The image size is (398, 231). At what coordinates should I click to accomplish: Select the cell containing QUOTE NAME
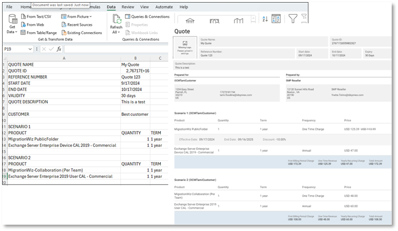click(x=64, y=65)
